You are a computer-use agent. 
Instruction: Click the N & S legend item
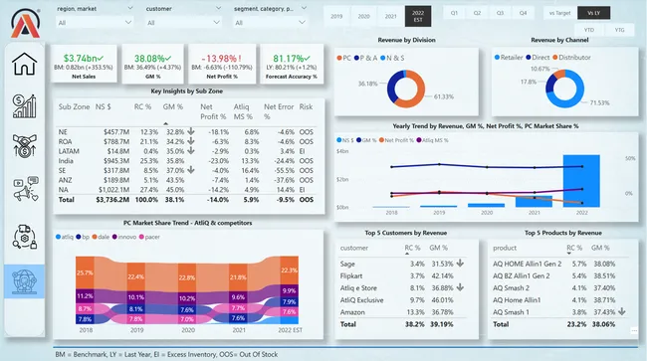(392, 58)
